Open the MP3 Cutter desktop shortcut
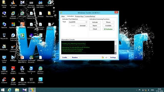This screenshot has height=92, width=164. [x=22, y=14]
